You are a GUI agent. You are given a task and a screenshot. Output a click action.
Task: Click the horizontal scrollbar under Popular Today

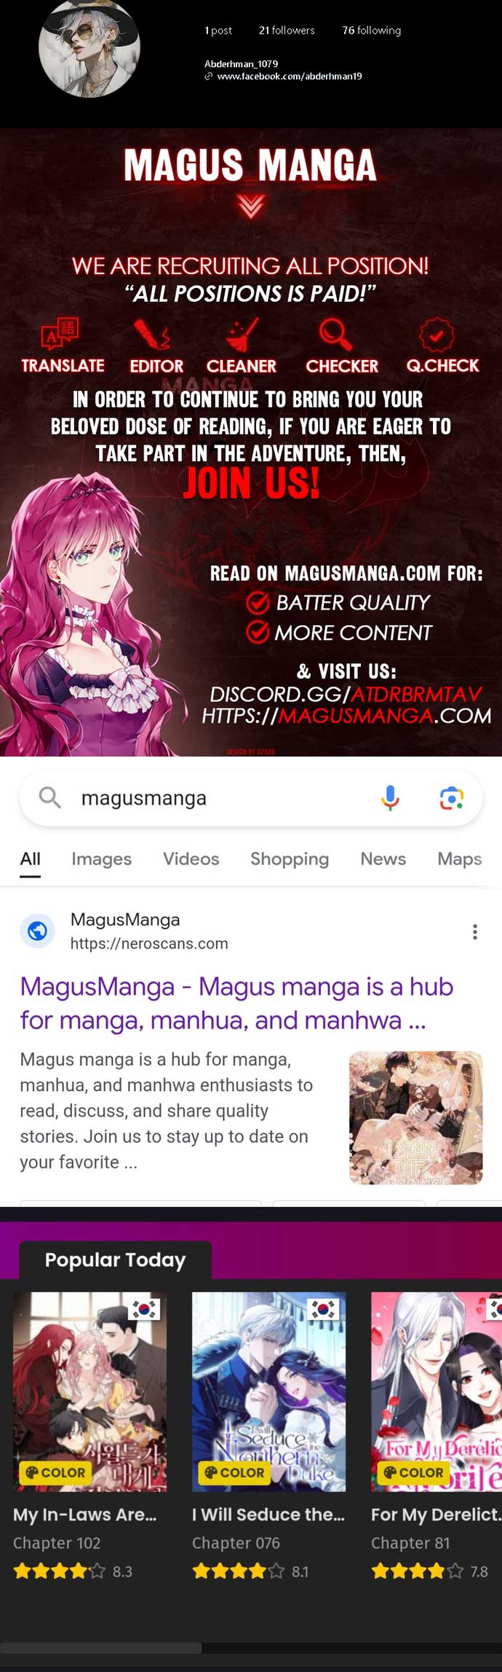[x=101, y=1647]
